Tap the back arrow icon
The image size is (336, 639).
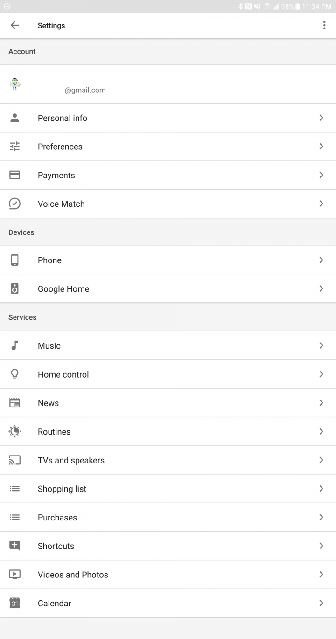coord(15,25)
